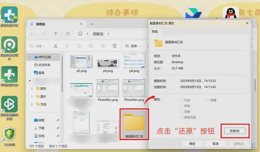
Task: Select the 回收站 window tab
Action: tap(57, 24)
